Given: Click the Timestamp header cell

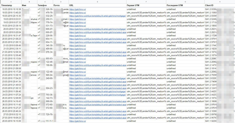Looking at the screenshot, I should click(x=11, y=6).
